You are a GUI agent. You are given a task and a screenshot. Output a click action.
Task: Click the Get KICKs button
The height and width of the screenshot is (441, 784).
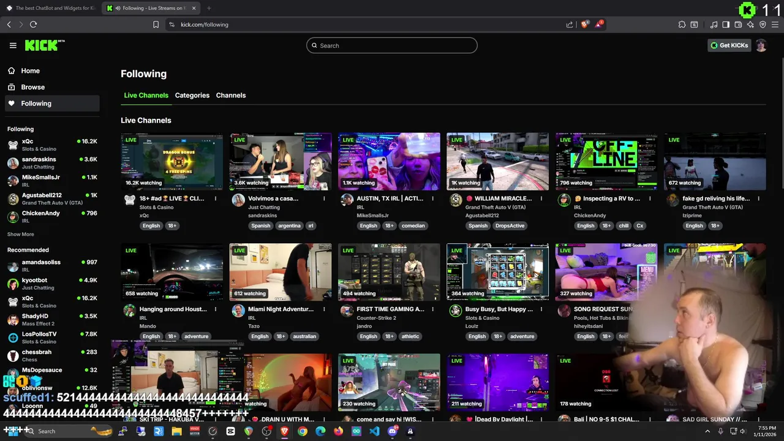pos(729,45)
